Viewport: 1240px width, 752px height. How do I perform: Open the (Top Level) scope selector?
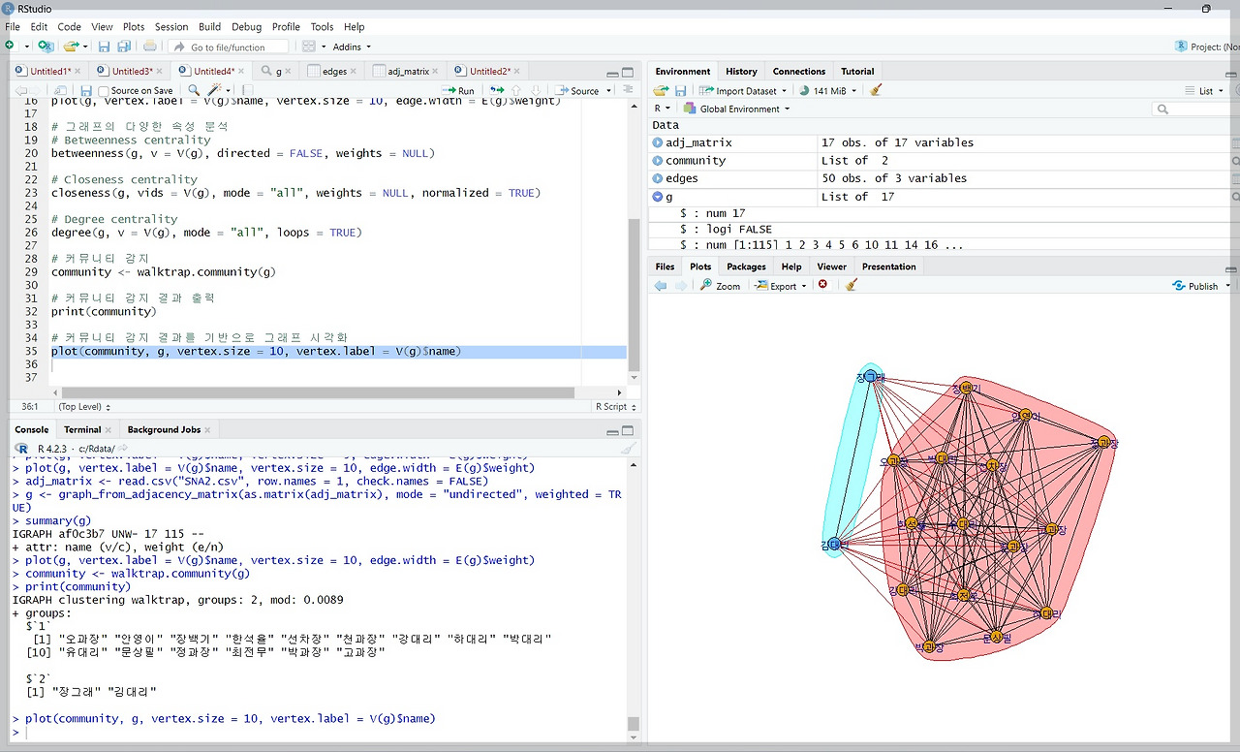click(84, 407)
